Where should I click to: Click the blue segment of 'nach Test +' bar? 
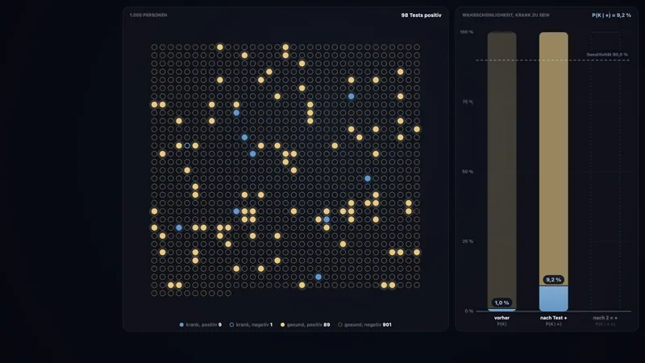tap(554, 298)
